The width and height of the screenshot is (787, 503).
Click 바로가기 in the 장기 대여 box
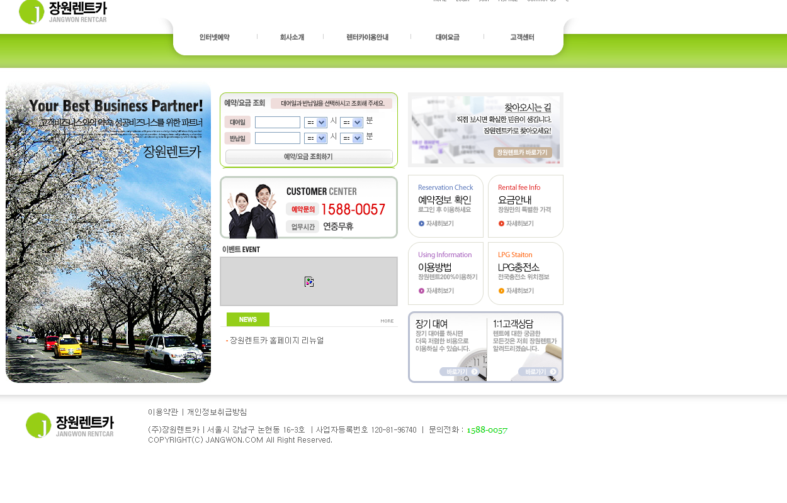(460, 372)
